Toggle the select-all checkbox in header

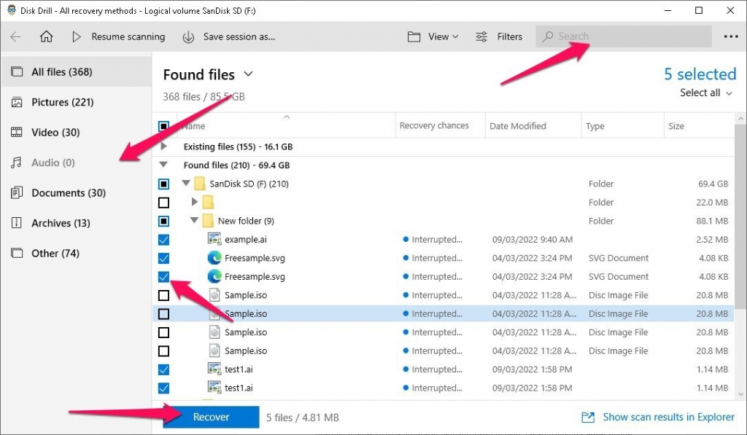click(x=165, y=125)
